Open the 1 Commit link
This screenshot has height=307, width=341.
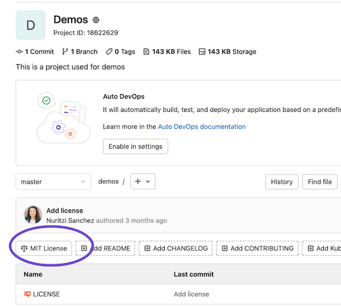point(35,52)
